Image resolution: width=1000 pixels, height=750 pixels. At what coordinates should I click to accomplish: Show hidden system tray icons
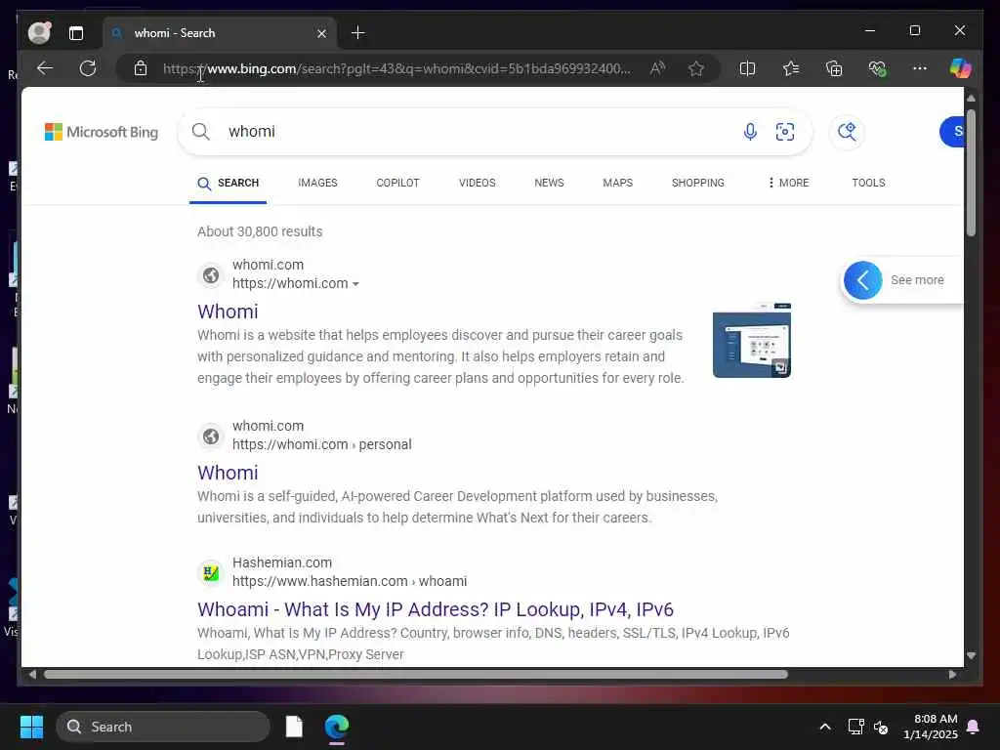[824, 727]
